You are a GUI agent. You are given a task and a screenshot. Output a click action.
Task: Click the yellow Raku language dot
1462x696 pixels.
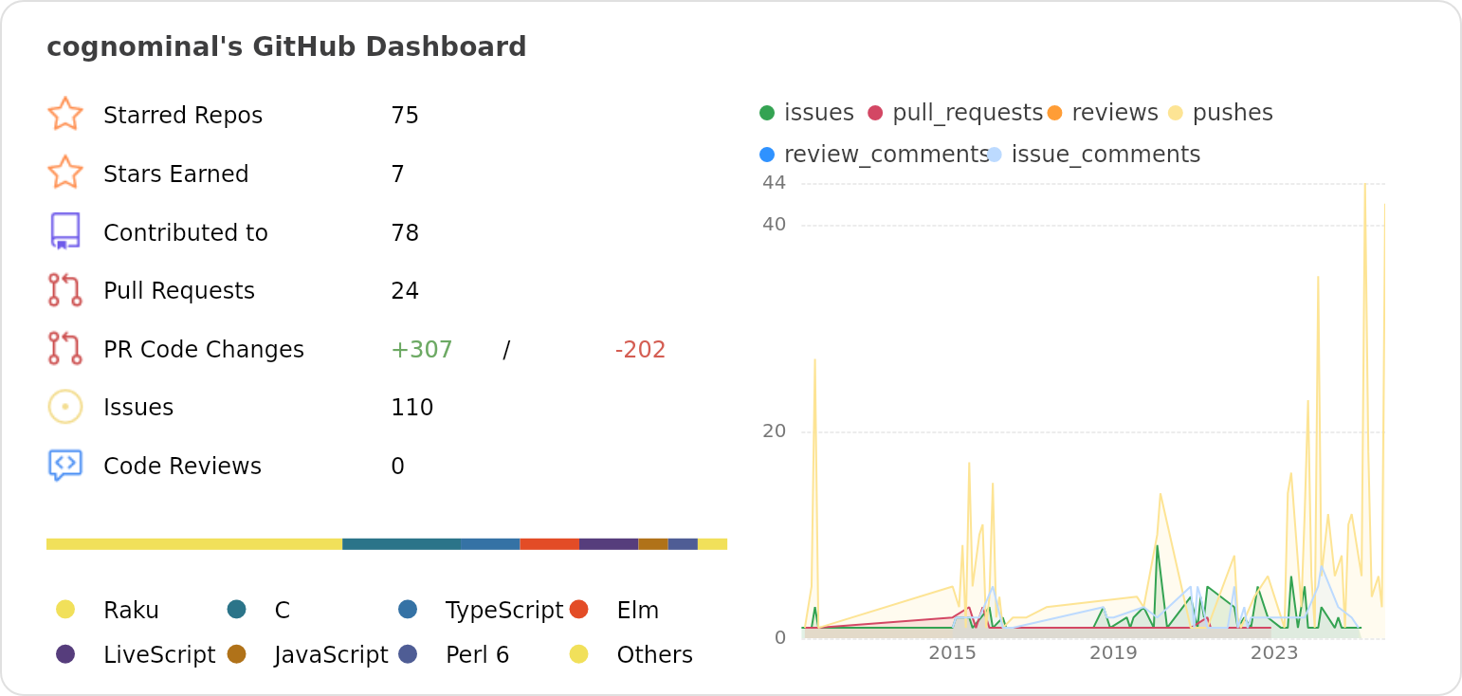pos(65,610)
